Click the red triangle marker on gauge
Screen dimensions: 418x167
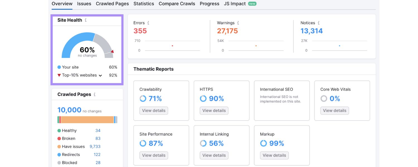[x=112, y=51]
